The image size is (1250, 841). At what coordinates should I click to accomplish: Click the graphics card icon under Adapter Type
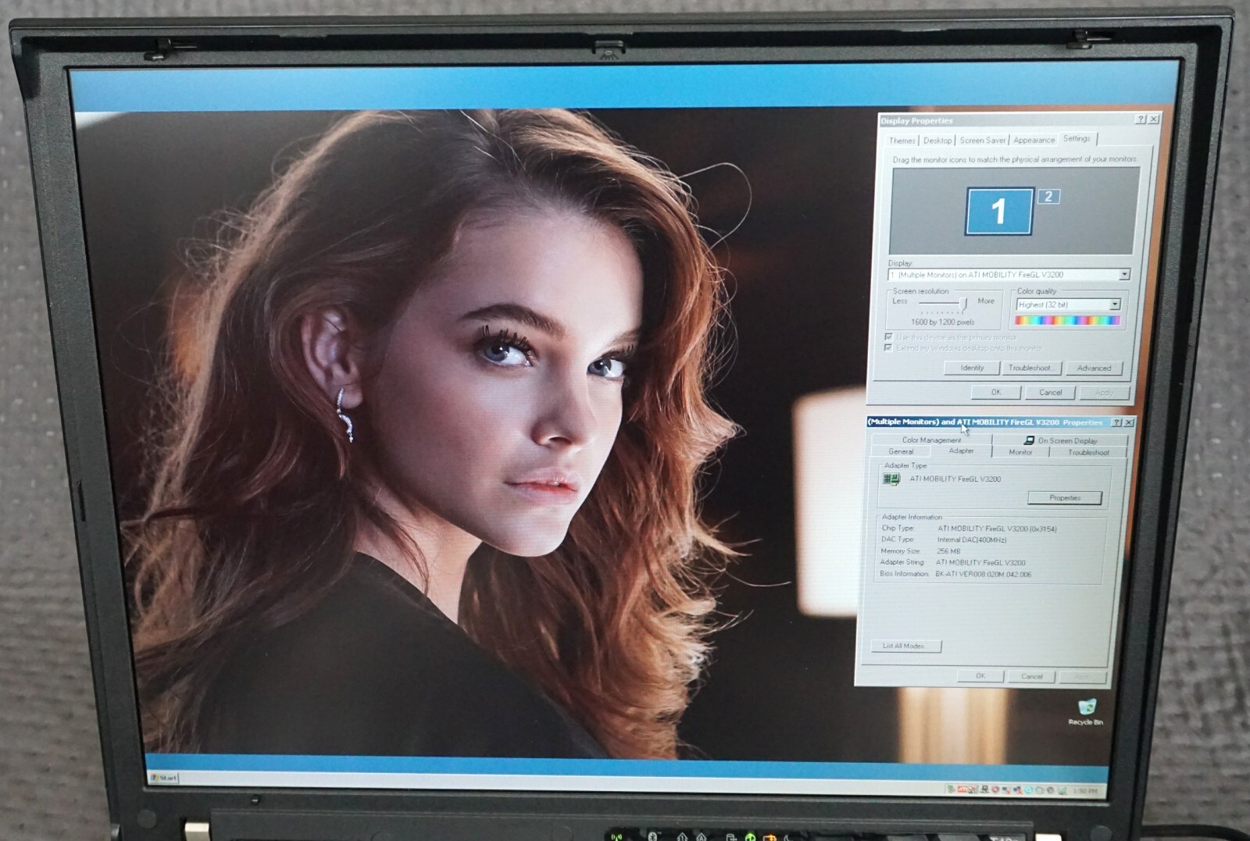(x=891, y=479)
